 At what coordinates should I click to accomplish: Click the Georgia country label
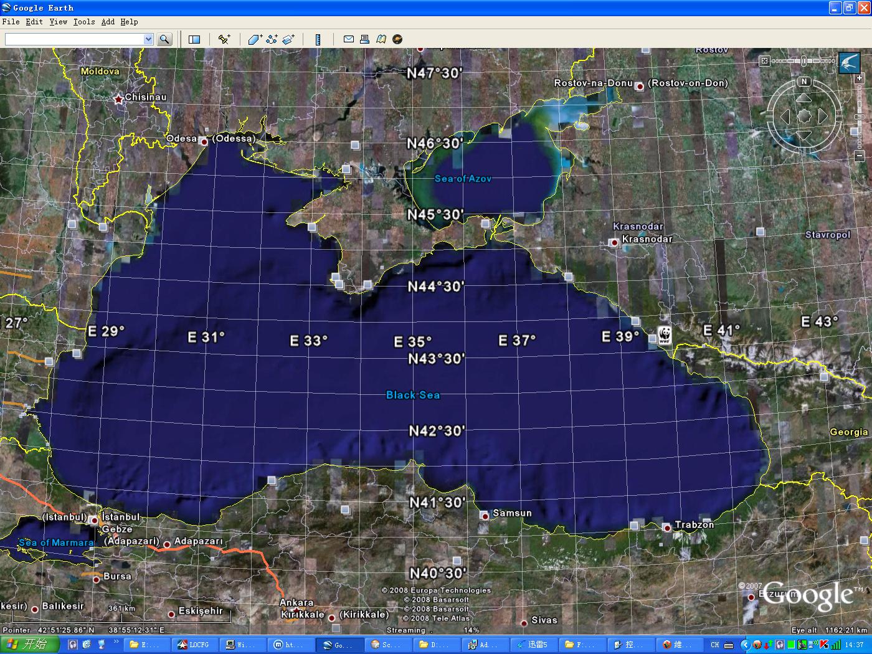849,432
